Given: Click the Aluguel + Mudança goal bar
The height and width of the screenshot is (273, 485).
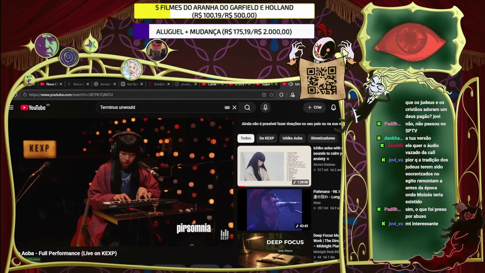Looking at the screenshot, I should [224, 32].
